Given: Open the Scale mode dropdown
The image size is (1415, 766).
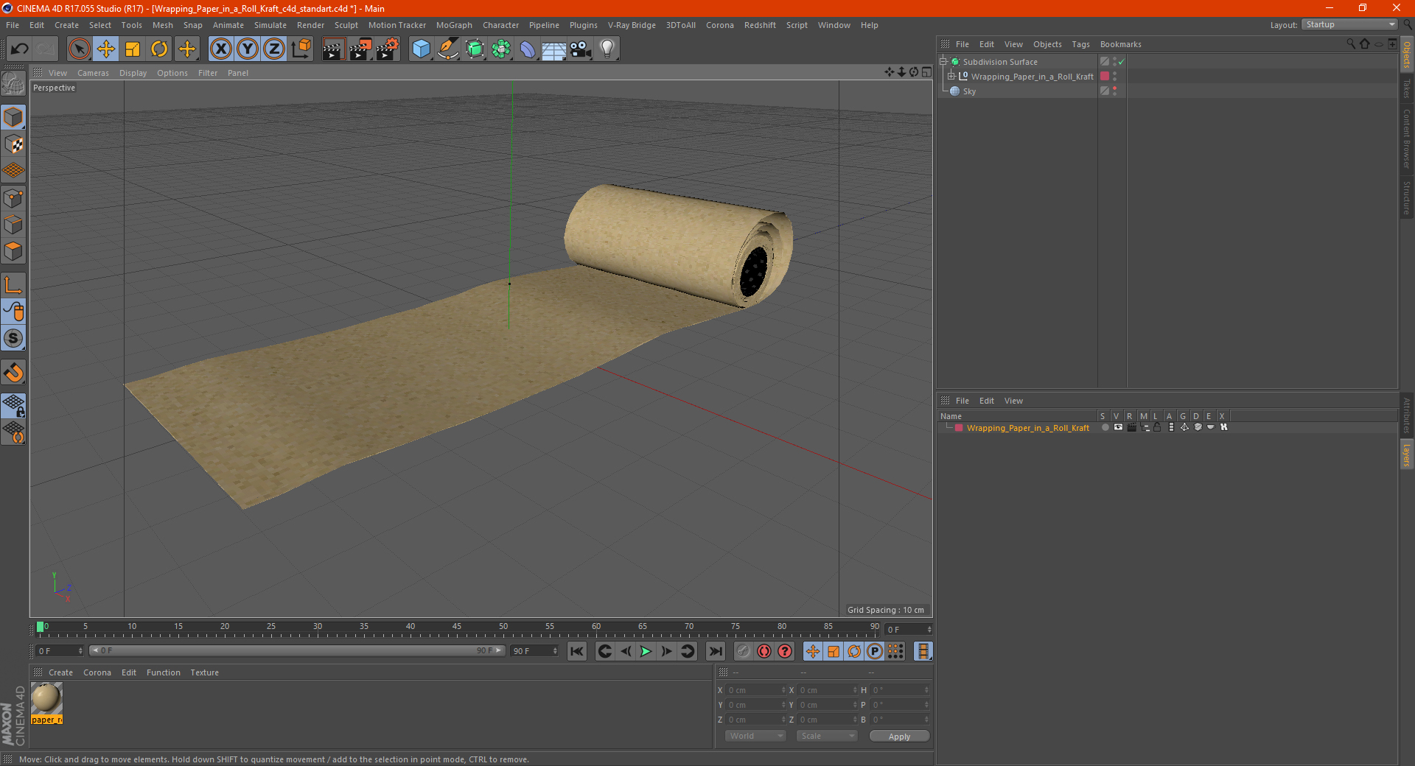Looking at the screenshot, I should pos(827,736).
